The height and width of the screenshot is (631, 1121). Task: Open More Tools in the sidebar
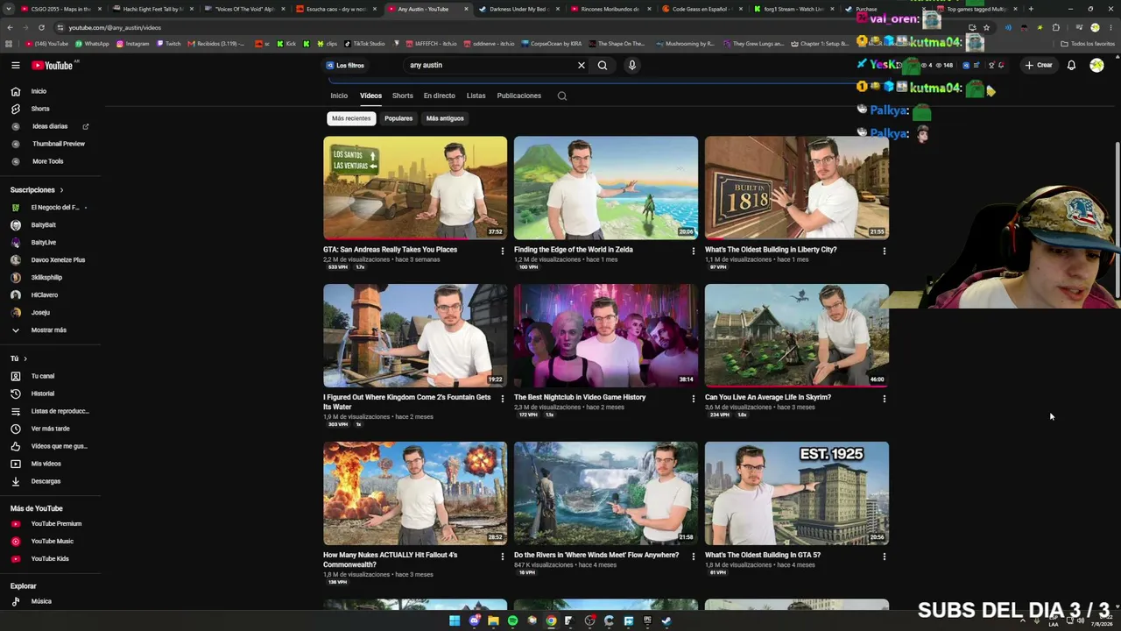coord(50,161)
